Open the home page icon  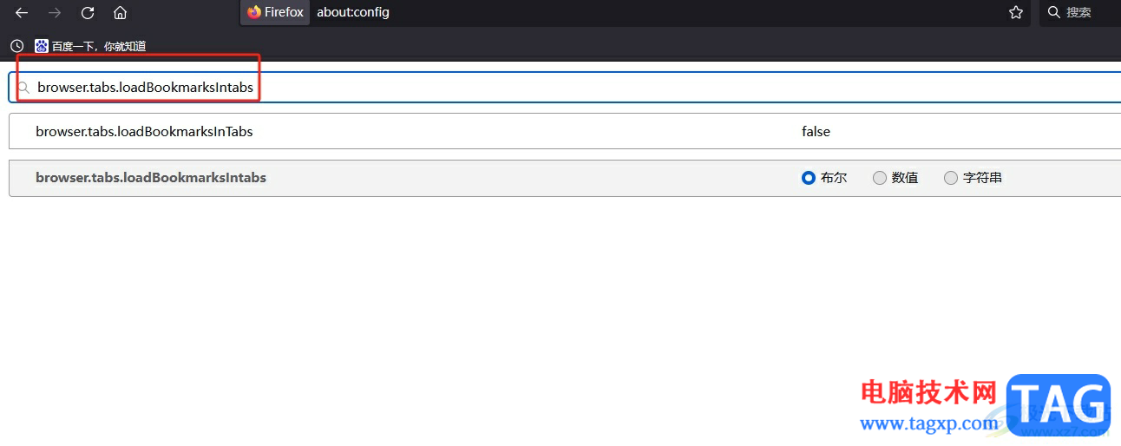coord(121,13)
